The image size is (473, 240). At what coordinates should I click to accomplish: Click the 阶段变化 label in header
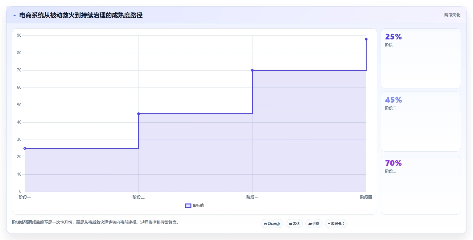[x=452, y=15]
